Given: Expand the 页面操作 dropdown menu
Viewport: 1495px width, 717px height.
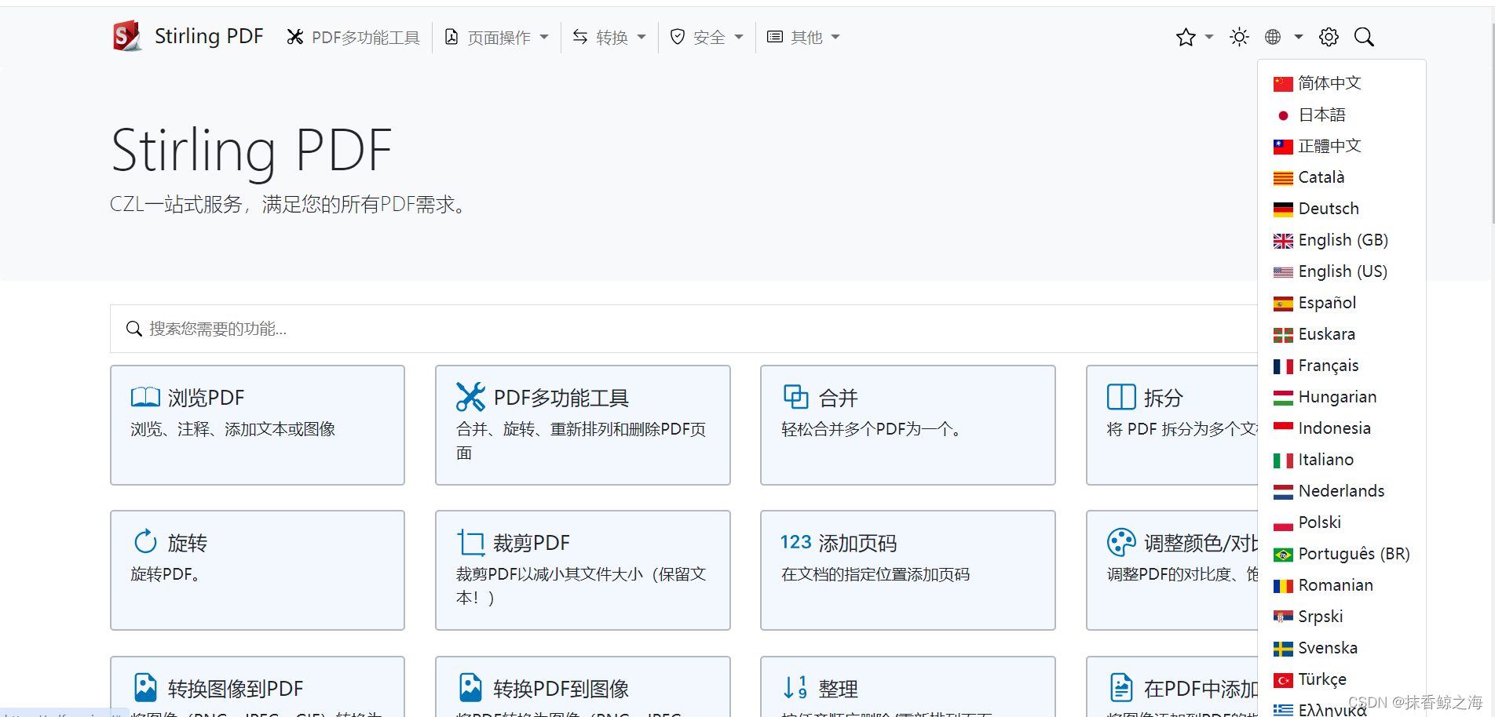Looking at the screenshot, I should (x=496, y=37).
